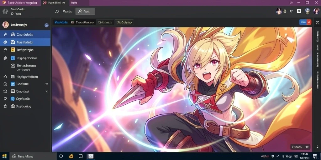Open the notification center in the system tray
Image resolution: width=321 pixels, height=160 pixels.
coord(315,157)
